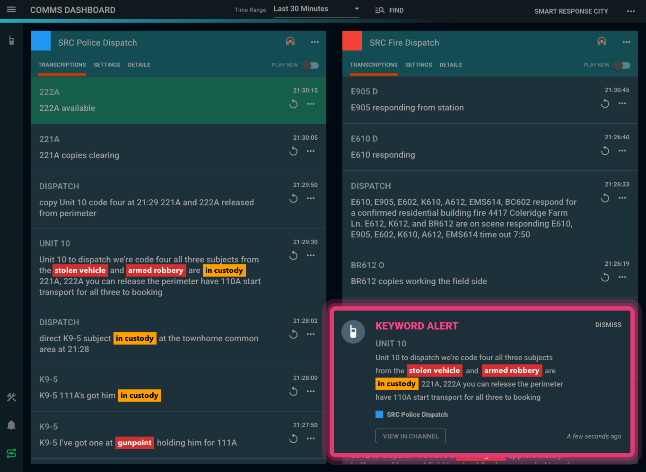Replay the BR612 copies transmission
The height and width of the screenshot is (472, 646).
(x=605, y=277)
